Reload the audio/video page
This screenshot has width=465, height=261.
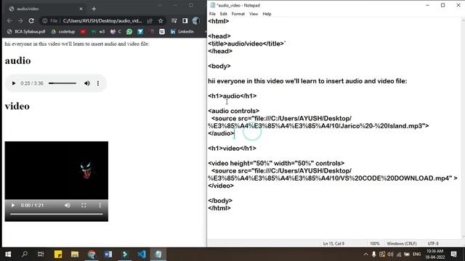click(31, 21)
